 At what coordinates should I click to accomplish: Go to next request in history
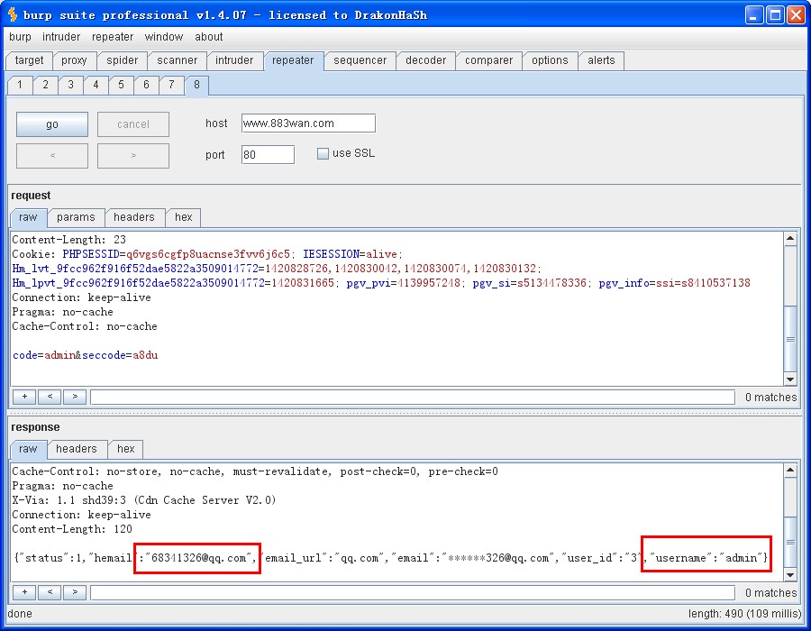(x=133, y=156)
